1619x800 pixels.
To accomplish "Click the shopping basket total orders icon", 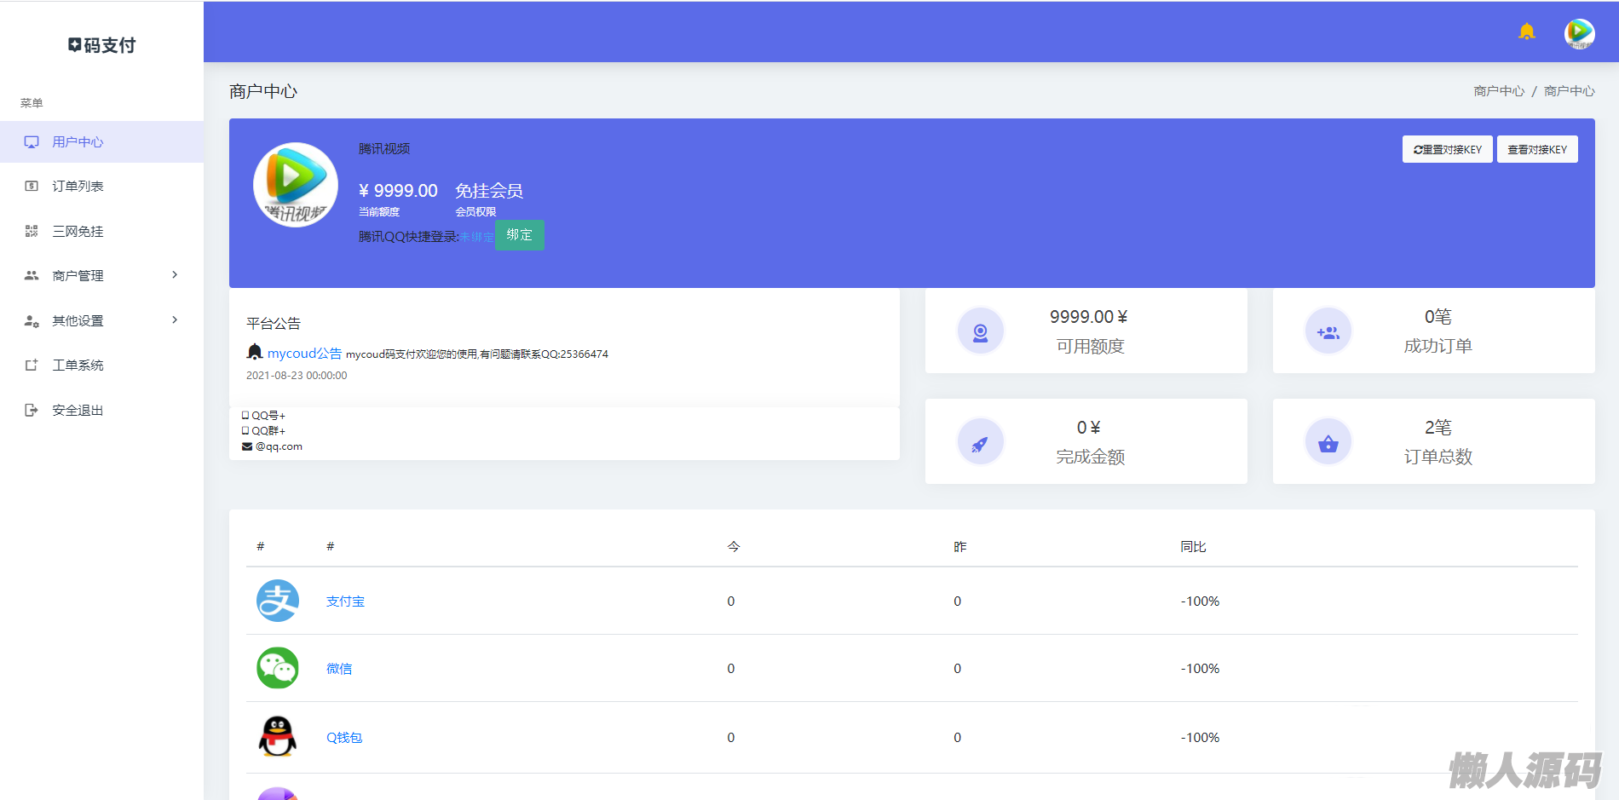I will [1328, 442].
